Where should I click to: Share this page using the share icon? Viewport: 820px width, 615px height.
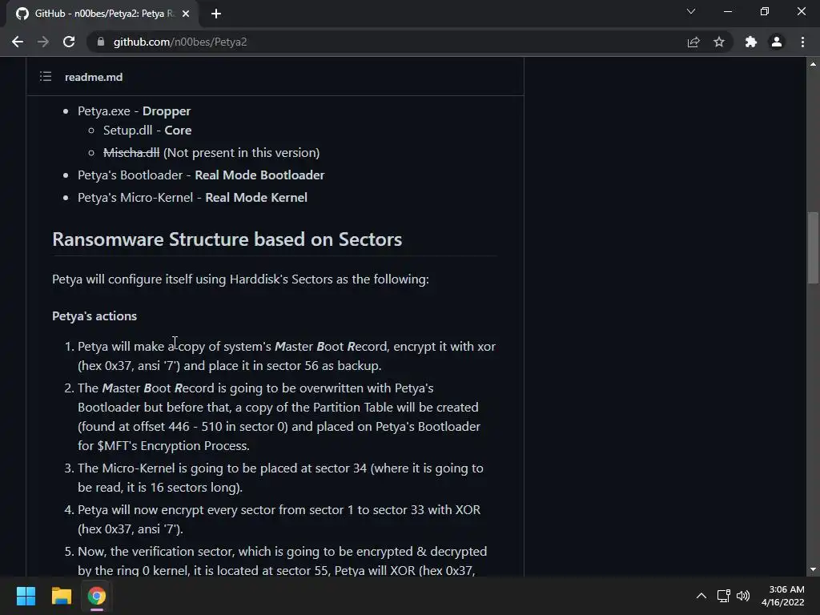693,42
